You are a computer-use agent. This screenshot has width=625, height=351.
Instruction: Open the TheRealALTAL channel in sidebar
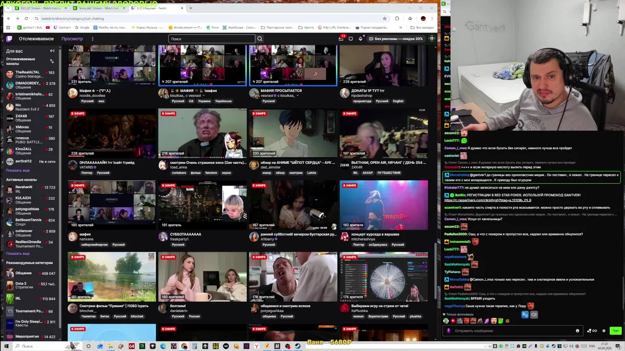tap(31, 74)
